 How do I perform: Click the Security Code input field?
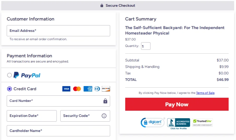tap(81, 116)
